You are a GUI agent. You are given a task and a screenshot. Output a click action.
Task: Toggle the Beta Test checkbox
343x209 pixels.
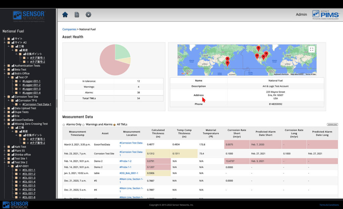pos(8,70)
